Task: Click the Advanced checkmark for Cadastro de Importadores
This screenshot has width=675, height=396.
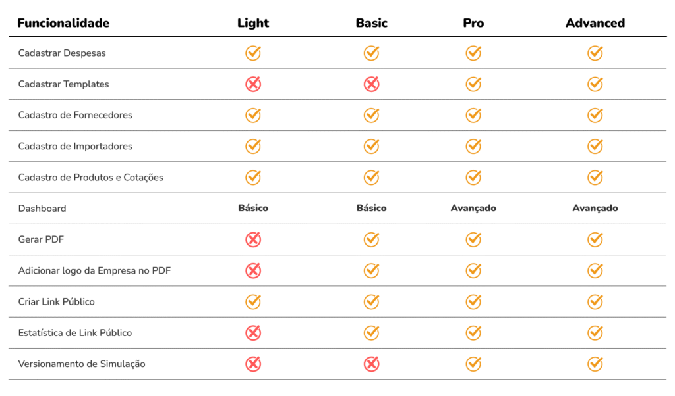Action: click(x=595, y=146)
